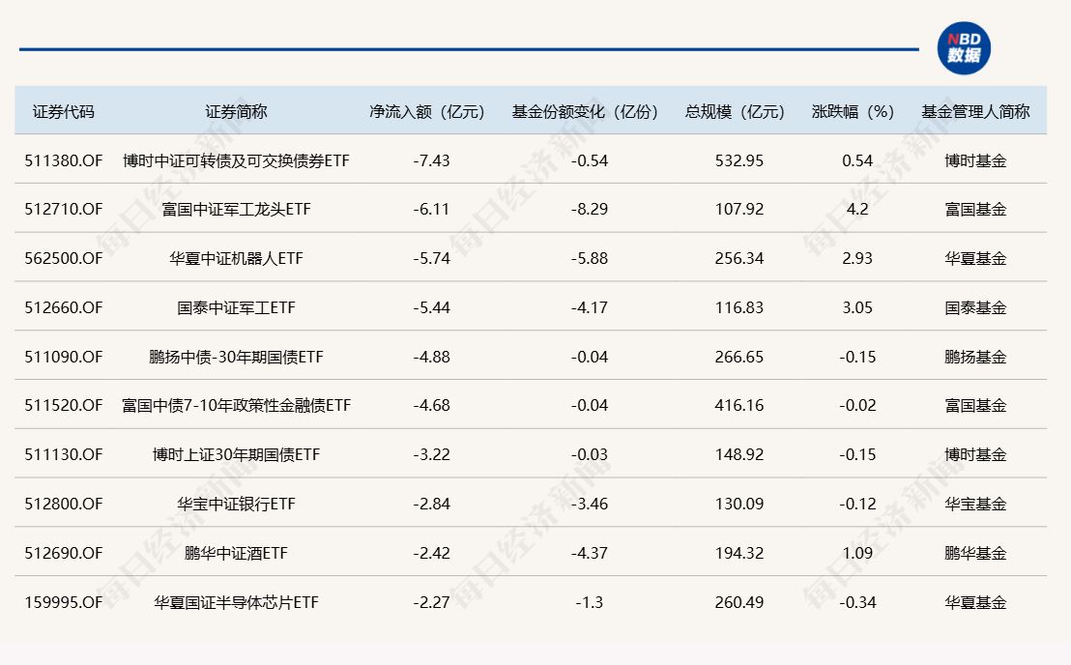The height and width of the screenshot is (665, 1071).
Task: Click the 华宝基金 manager cell
Action: [975, 505]
